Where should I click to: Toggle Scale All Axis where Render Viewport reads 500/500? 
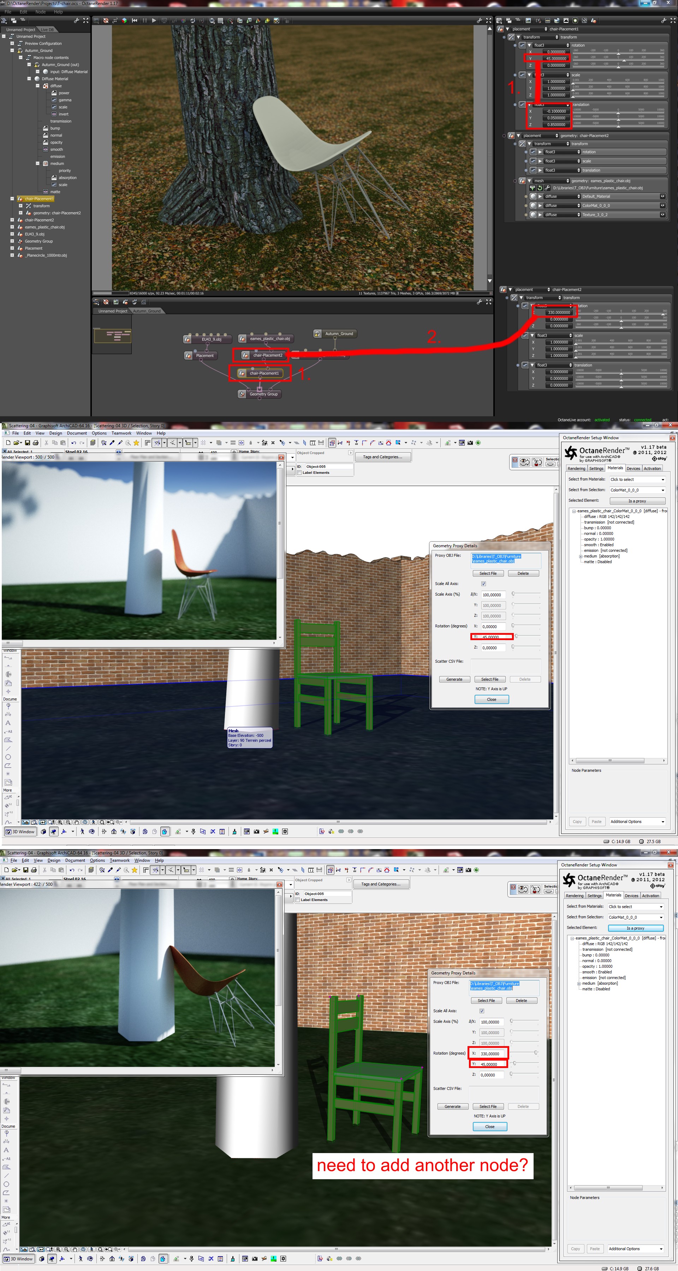[483, 584]
